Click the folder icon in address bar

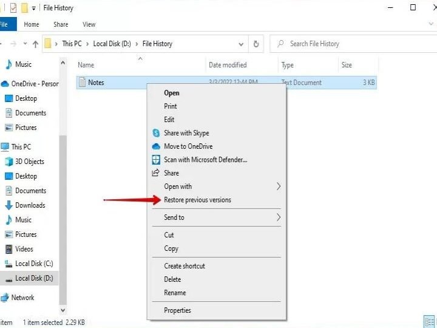pyautogui.click(x=48, y=44)
